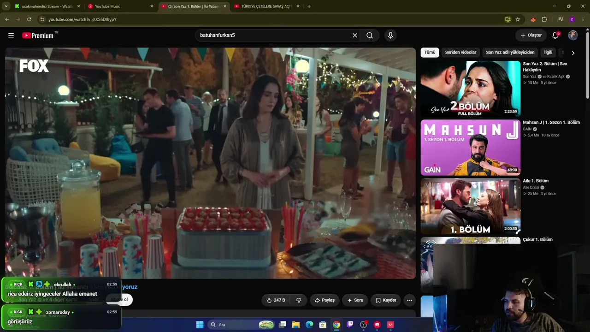Close the Son Yaz 1. Bölüm tab
Image resolution: width=590 pixels, height=332 pixels.
[x=225, y=6]
